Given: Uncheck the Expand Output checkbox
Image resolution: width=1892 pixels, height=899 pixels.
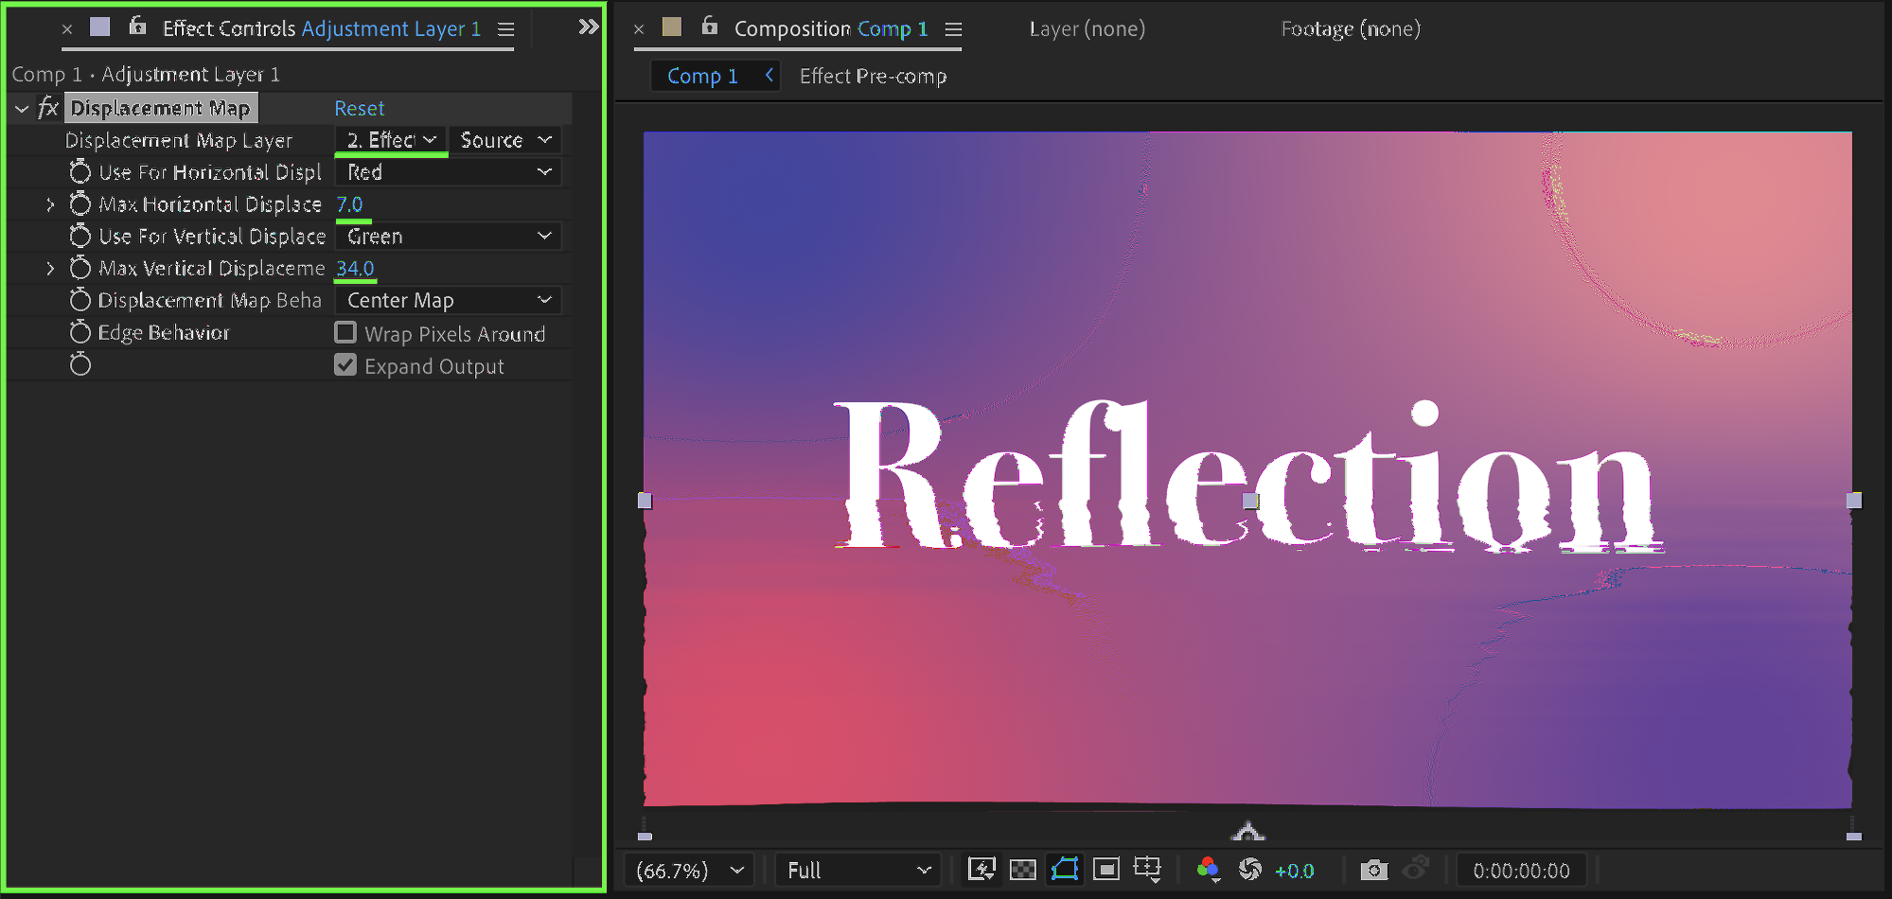Looking at the screenshot, I should [345, 365].
